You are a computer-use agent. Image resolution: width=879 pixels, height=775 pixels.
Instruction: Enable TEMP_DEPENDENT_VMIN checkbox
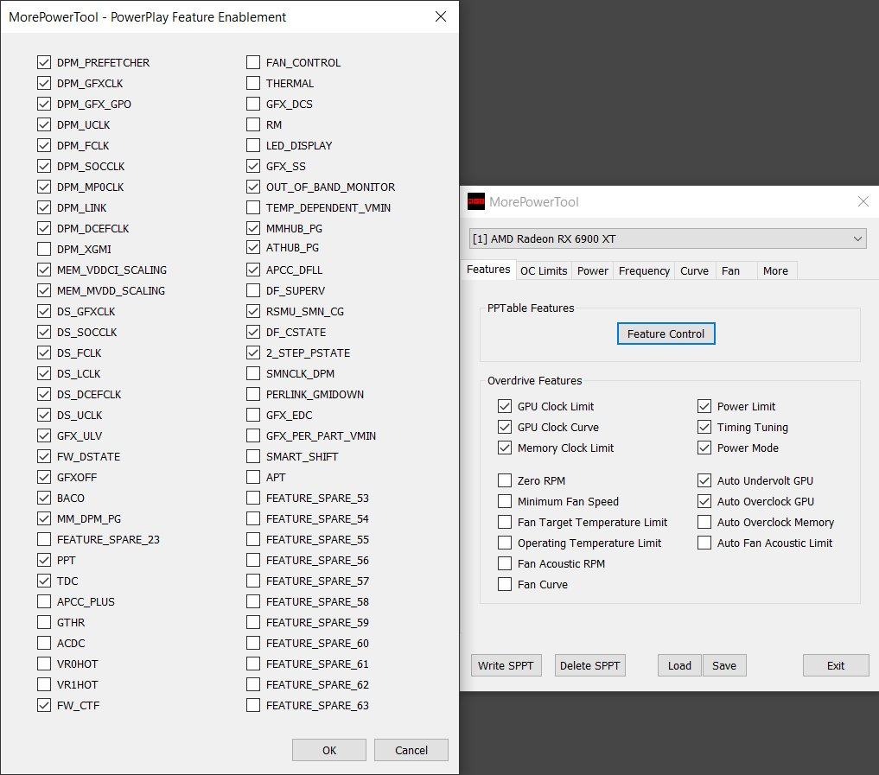pos(253,207)
